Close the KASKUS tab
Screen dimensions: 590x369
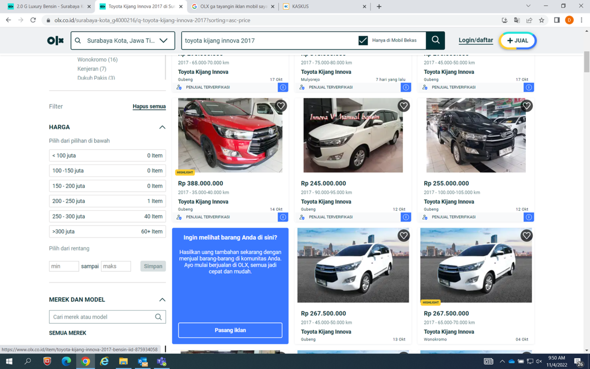click(x=365, y=6)
